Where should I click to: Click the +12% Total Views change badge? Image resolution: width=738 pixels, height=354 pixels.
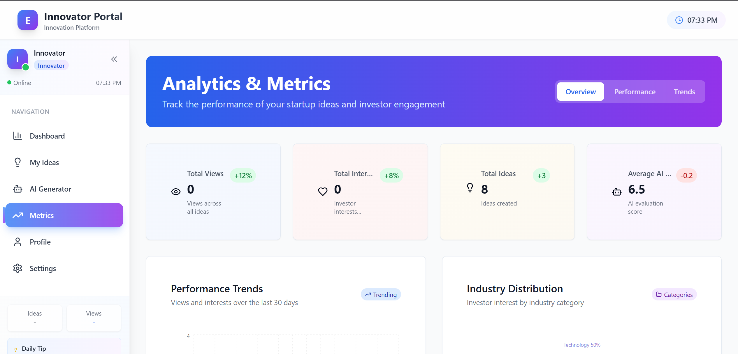(243, 176)
